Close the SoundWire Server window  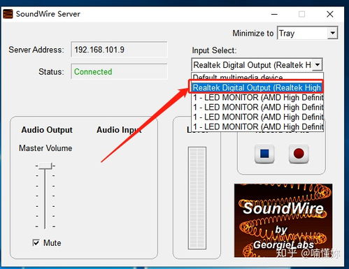click(x=330, y=14)
